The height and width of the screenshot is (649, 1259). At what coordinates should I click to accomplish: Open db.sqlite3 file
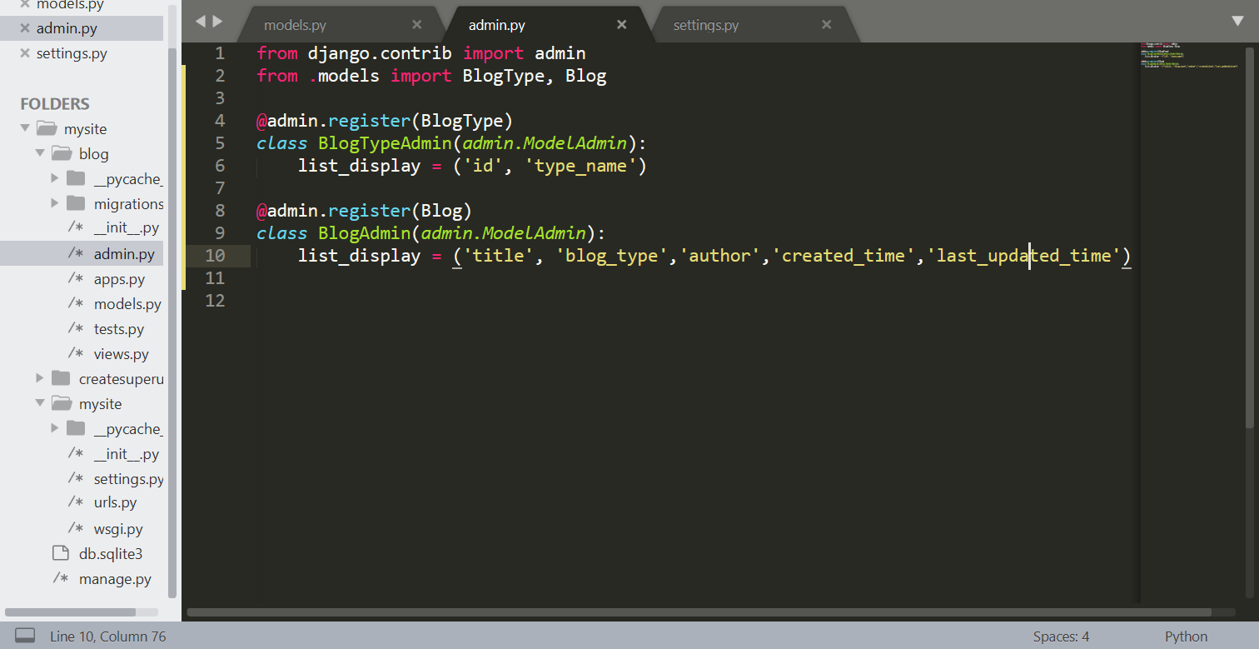[x=111, y=554]
